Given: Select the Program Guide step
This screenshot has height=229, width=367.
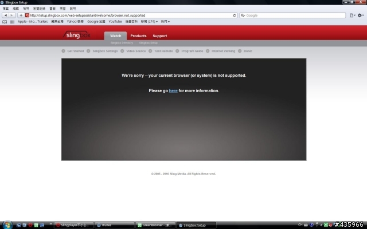Looking at the screenshot, I should coord(189,51).
